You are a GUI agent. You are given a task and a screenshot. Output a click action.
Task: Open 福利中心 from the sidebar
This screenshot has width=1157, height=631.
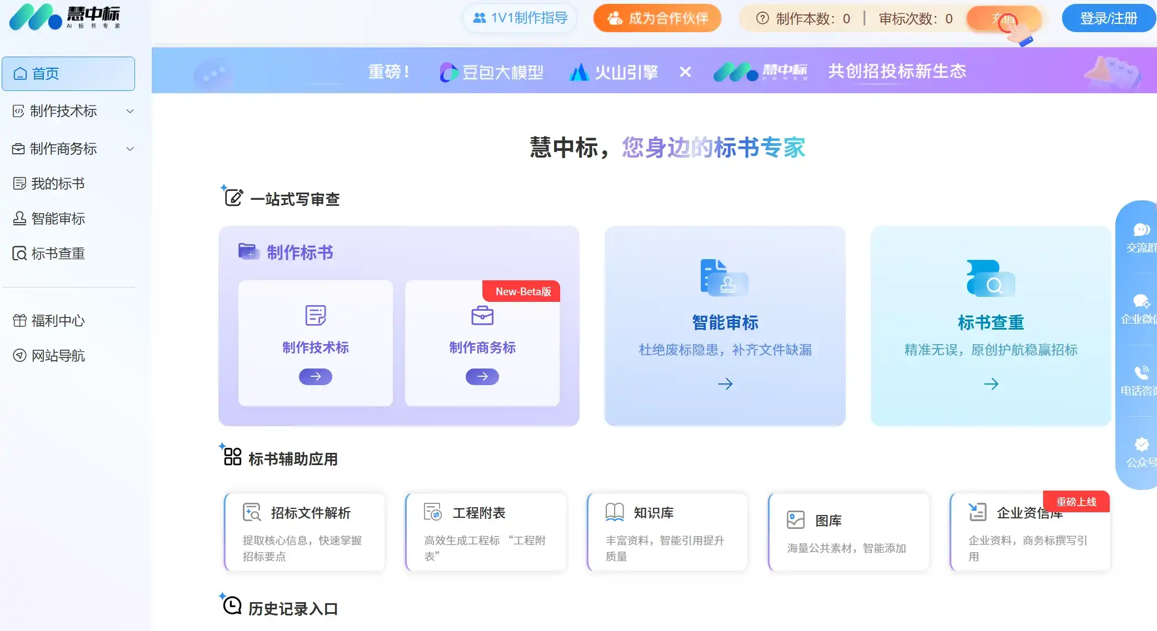(x=57, y=321)
